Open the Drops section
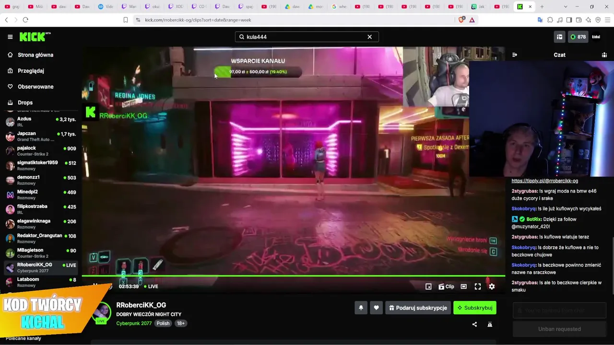Viewport: 614px width, 345px height. [25, 103]
